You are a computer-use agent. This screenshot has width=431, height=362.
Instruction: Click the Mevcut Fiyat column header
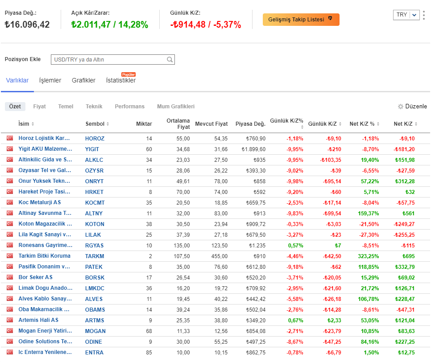click(x=211, y=124)
